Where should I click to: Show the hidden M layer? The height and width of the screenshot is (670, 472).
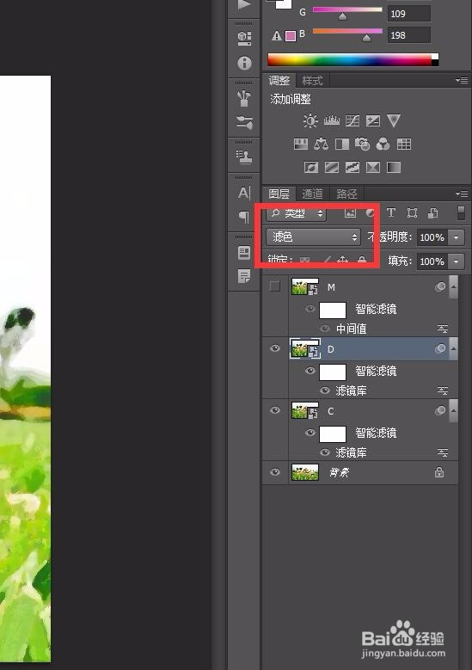pos(274,286)
